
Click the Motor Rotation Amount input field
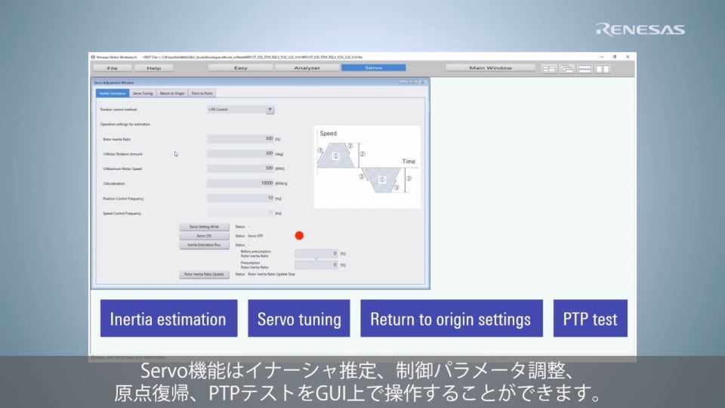(240, 153)
